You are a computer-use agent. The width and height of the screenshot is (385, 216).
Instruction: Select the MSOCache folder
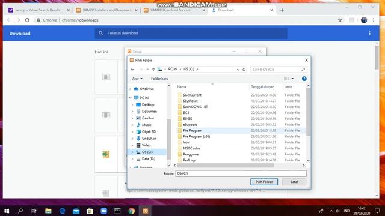coord(191,148)
